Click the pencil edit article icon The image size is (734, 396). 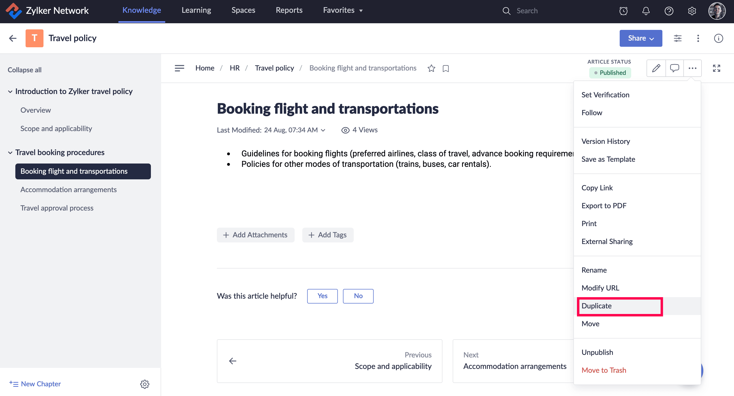point(656,68)
